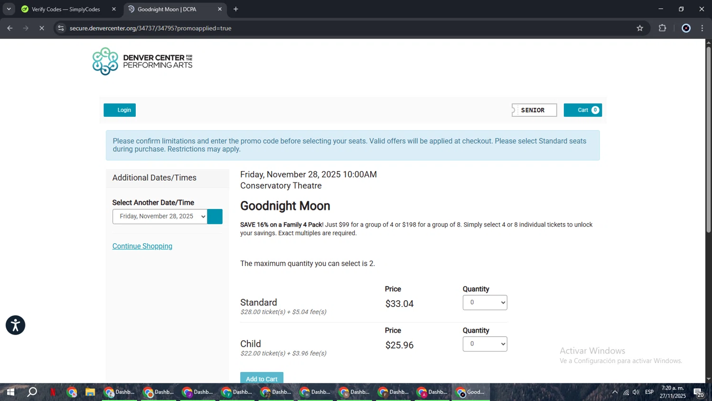The width and height of the screenshot is (712, 401).
Task: Bookmark this page with the star icon
Action: 640,29
